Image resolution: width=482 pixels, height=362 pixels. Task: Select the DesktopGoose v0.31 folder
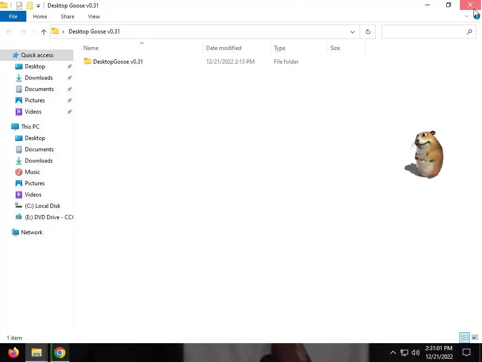(x=118, y=62)
